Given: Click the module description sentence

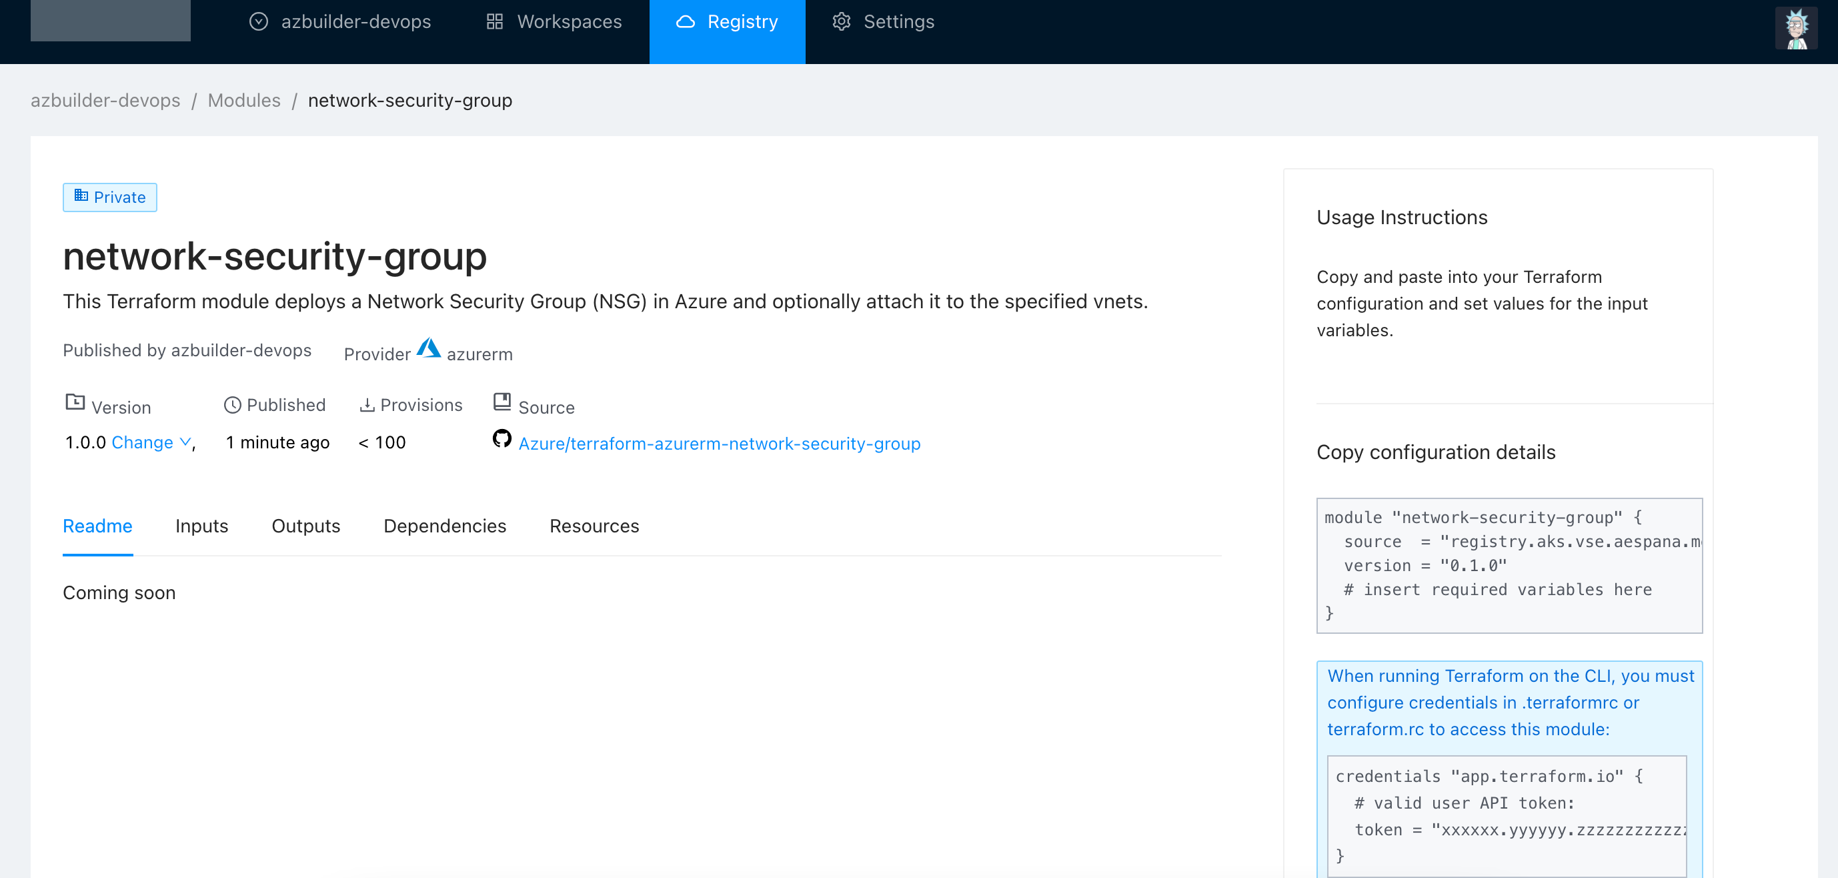Looking at the screenshot, I should 605,302.
